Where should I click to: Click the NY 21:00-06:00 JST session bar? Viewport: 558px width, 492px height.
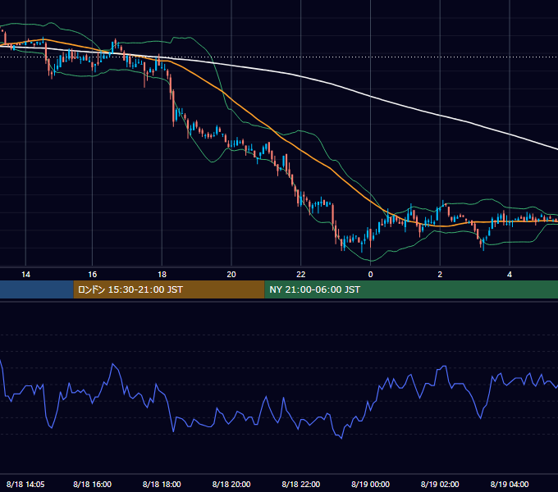[411, 289]
